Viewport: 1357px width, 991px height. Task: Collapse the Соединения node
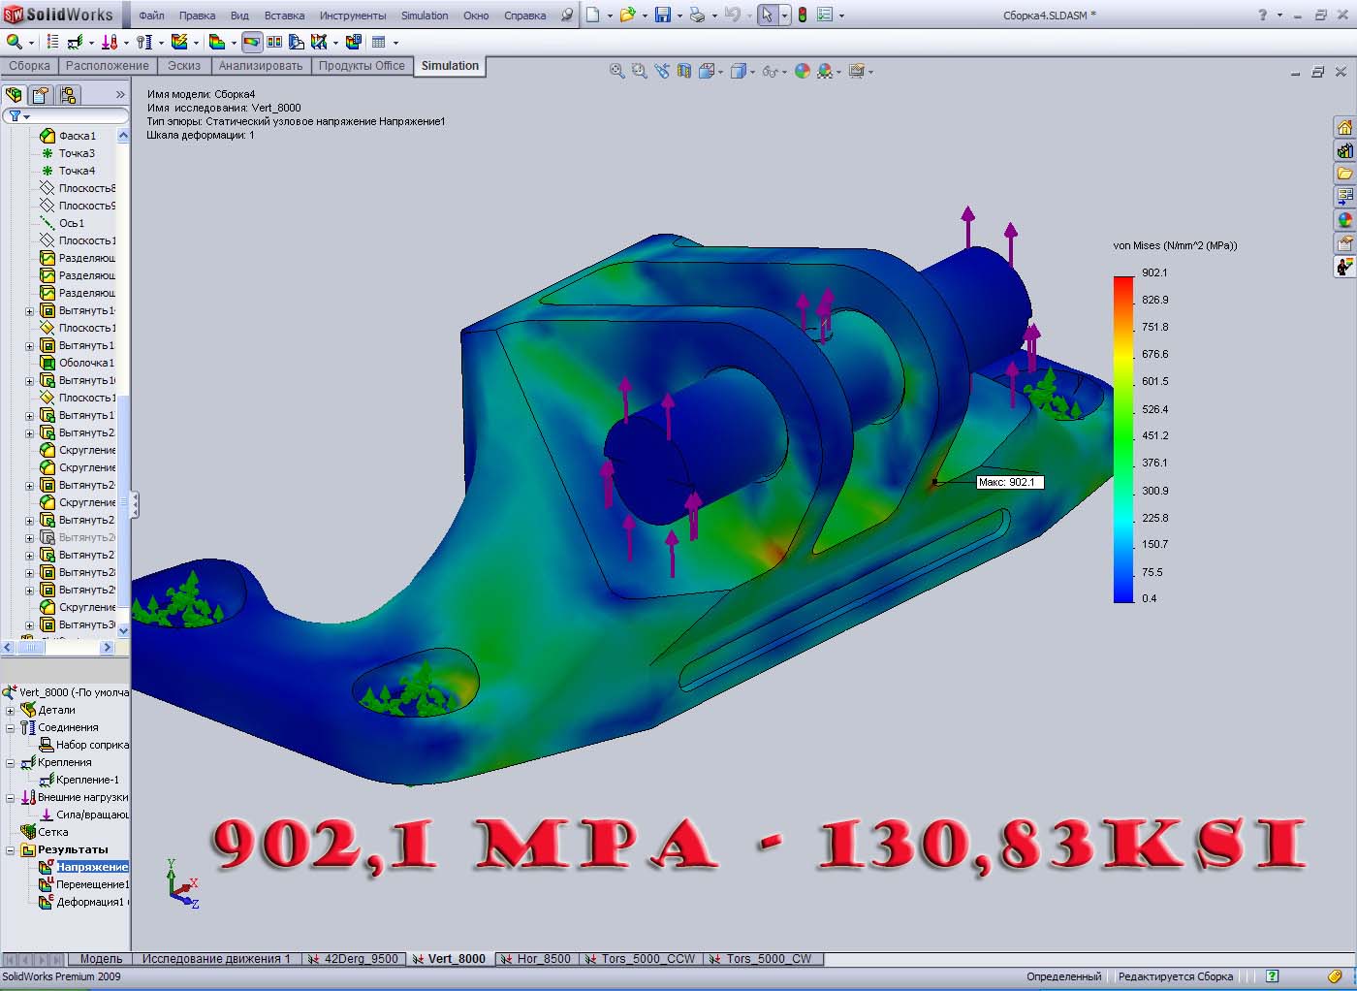[11, 728]
